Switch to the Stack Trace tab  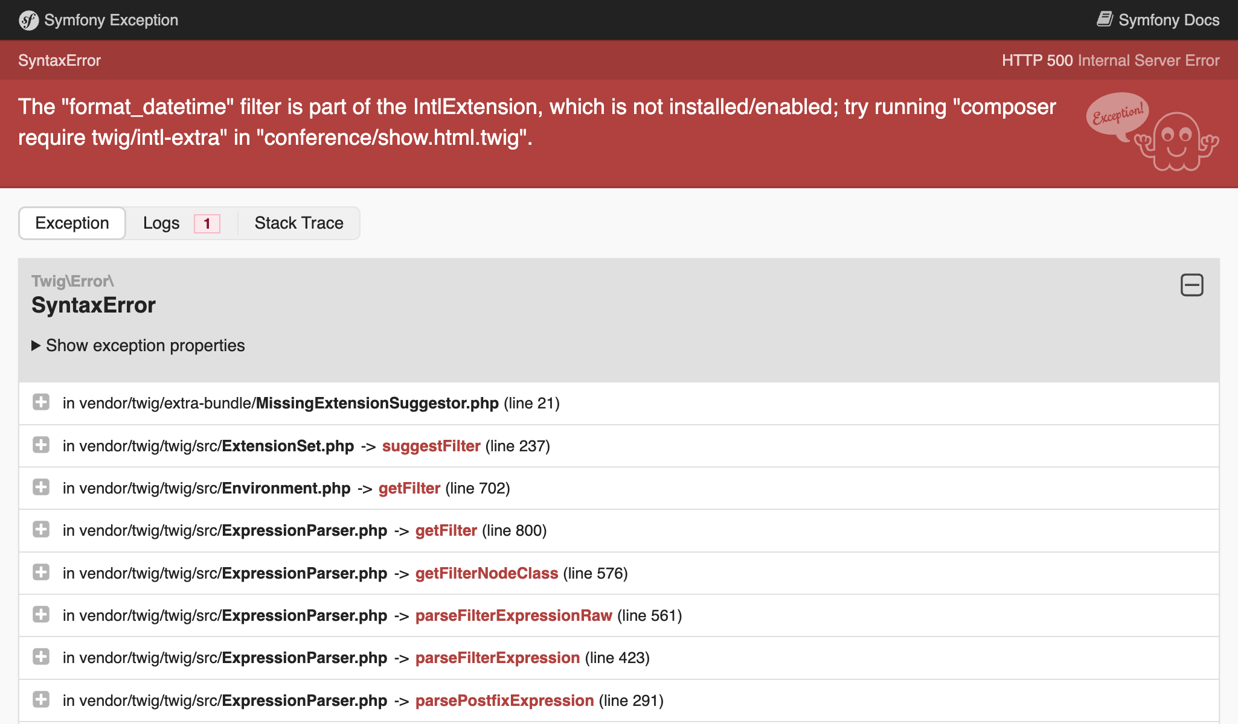(298, 223)
